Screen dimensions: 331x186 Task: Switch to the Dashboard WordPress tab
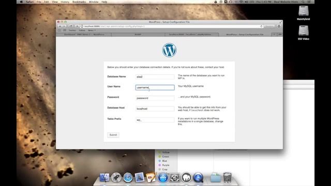[x=84, y=35]
